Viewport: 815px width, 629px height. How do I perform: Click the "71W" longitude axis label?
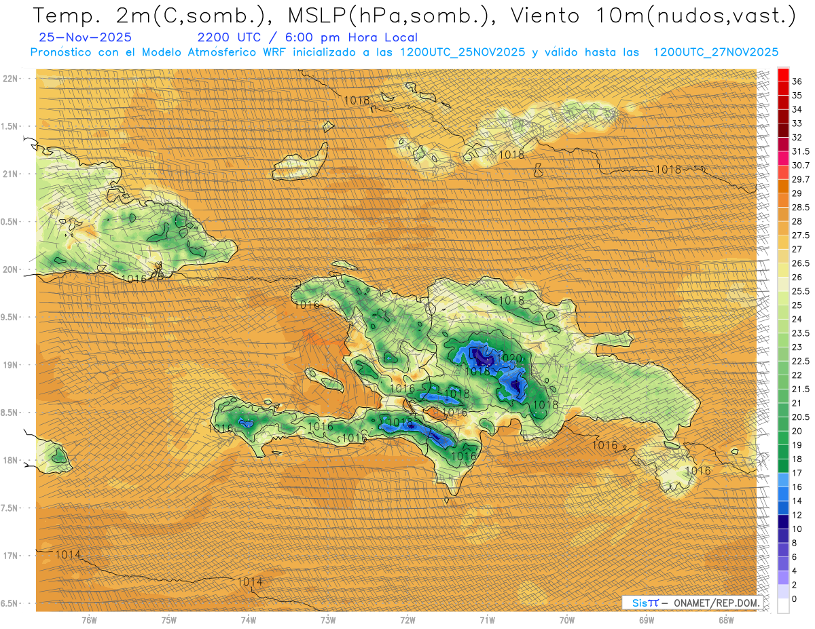[x=487, y=620]
